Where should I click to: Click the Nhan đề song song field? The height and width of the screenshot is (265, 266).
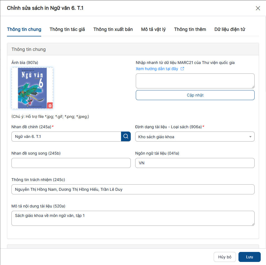[x=71, y=163]
